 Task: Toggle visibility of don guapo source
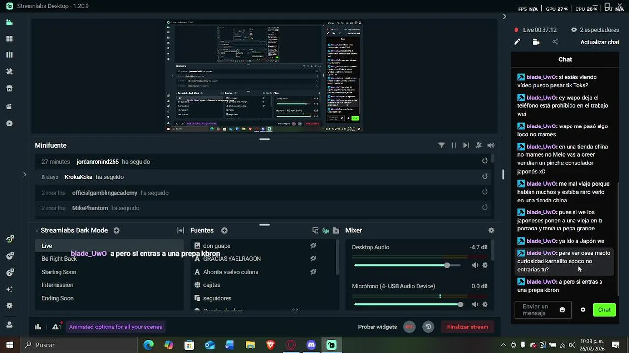pos(313,246)
